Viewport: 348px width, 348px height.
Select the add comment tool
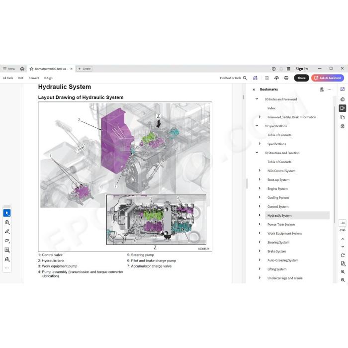pyautogui.click(x=7, y=222)
